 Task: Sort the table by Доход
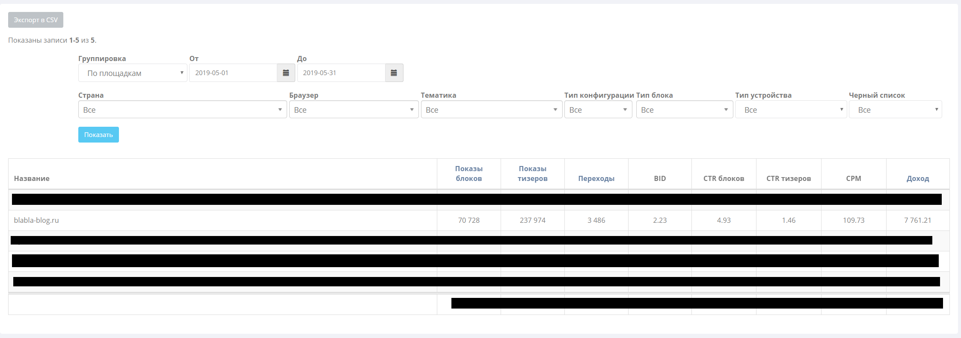pyautogui.click(x=918, y=178)
